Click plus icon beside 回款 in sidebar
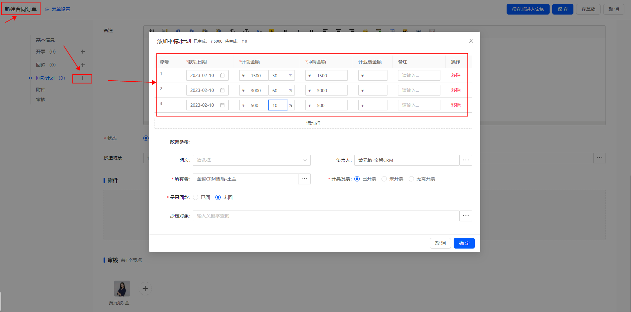Viewport: 631px width, 312px height. (83, 65)
